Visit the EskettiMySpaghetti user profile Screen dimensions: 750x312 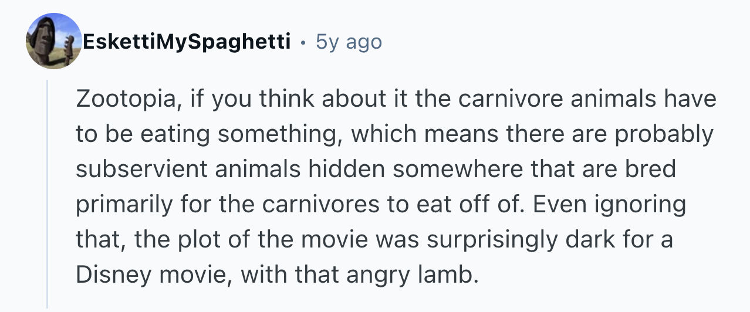click(187, 42)
